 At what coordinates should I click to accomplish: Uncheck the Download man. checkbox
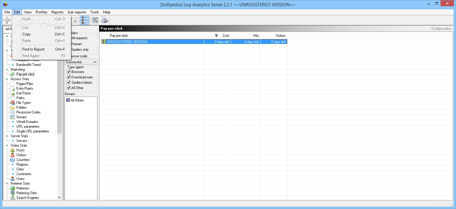(x=69, y=77)
